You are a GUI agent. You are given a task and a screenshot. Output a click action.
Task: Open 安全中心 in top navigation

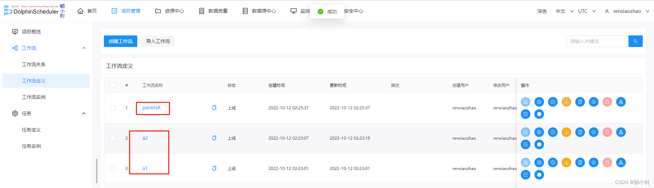tap(354, 11)
